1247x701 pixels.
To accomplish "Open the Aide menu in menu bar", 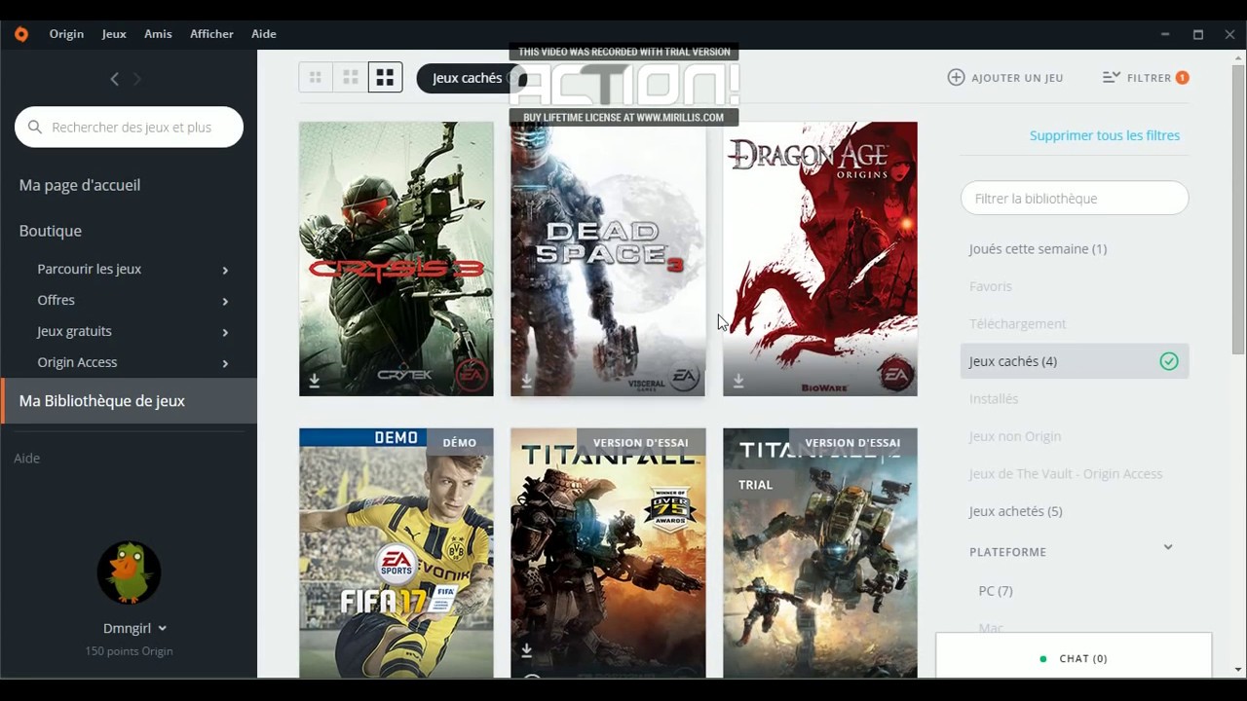I will (x=264, y=34).
